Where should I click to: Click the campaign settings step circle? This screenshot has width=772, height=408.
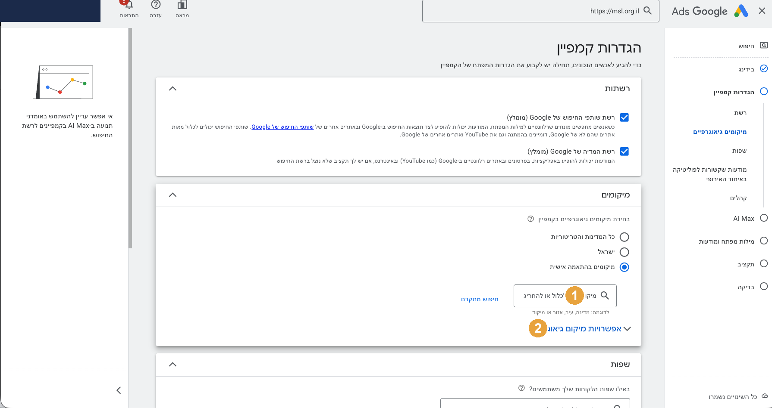pos(764,91)
